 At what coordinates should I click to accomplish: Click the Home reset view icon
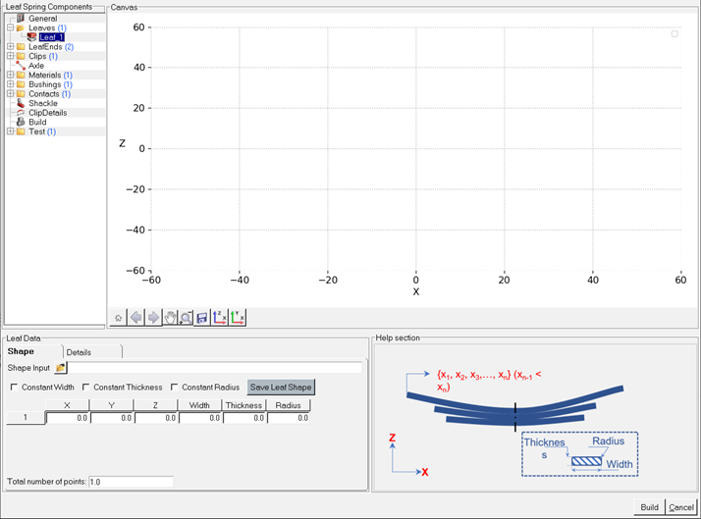point(119,318)
